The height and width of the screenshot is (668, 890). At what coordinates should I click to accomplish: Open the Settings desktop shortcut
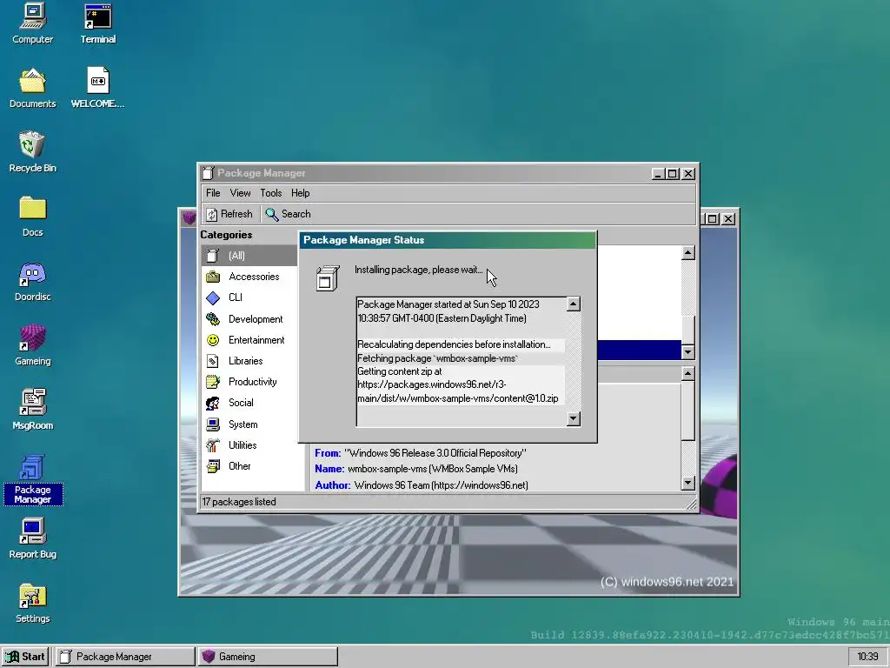click(x=32, y=603)
